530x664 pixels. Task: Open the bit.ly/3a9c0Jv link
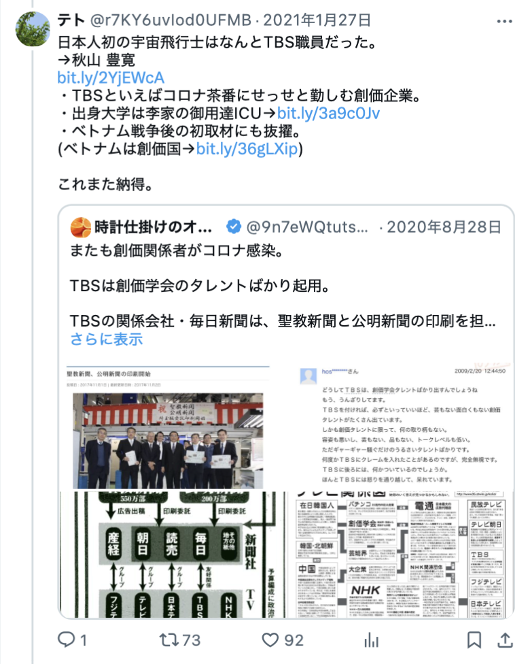click(x=328, y=113)
